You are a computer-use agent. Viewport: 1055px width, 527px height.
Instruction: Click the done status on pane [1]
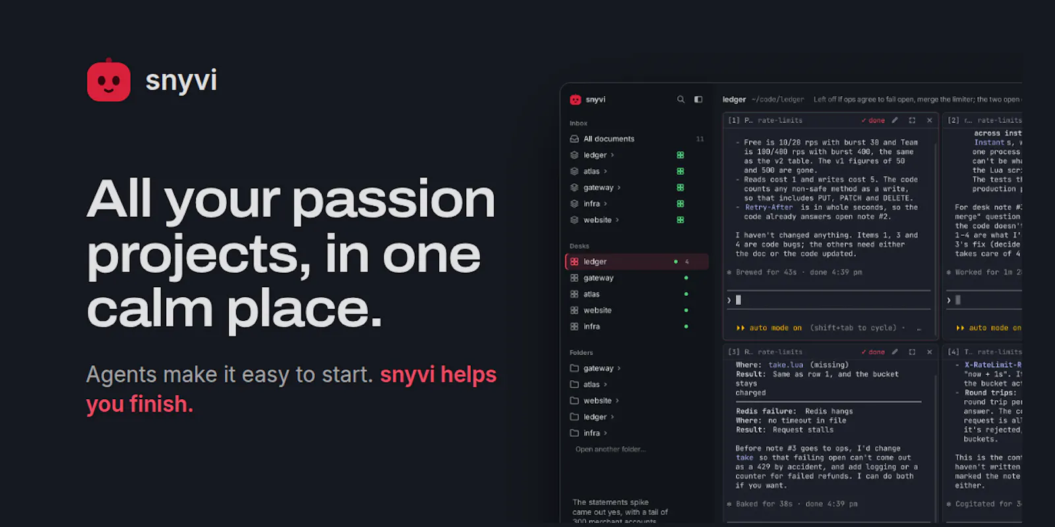point(873,121)
